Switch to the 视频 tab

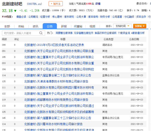click(92, 26)
